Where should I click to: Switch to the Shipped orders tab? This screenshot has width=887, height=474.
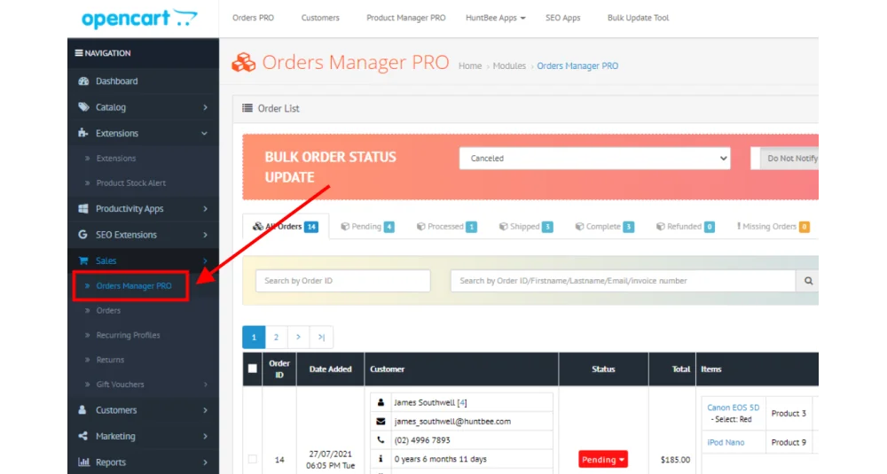(525, 227)
